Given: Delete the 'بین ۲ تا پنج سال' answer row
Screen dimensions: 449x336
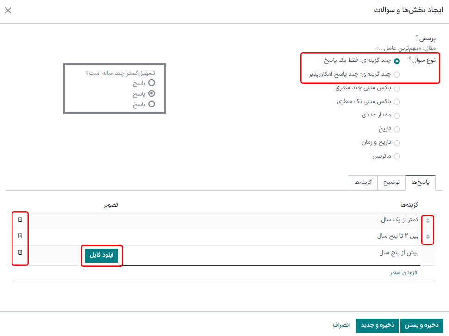Looking at the screenshot, I should [x=20, y=236].
